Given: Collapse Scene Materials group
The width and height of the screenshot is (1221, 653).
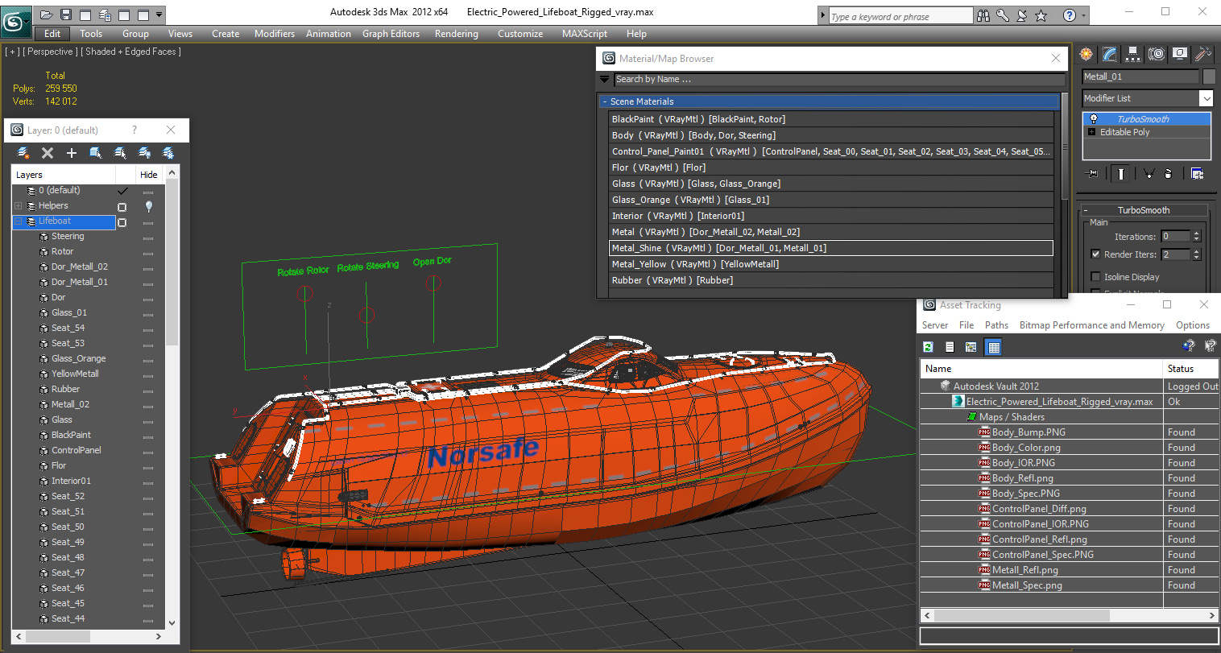Looking at the screenshot, I should (605, 101).
